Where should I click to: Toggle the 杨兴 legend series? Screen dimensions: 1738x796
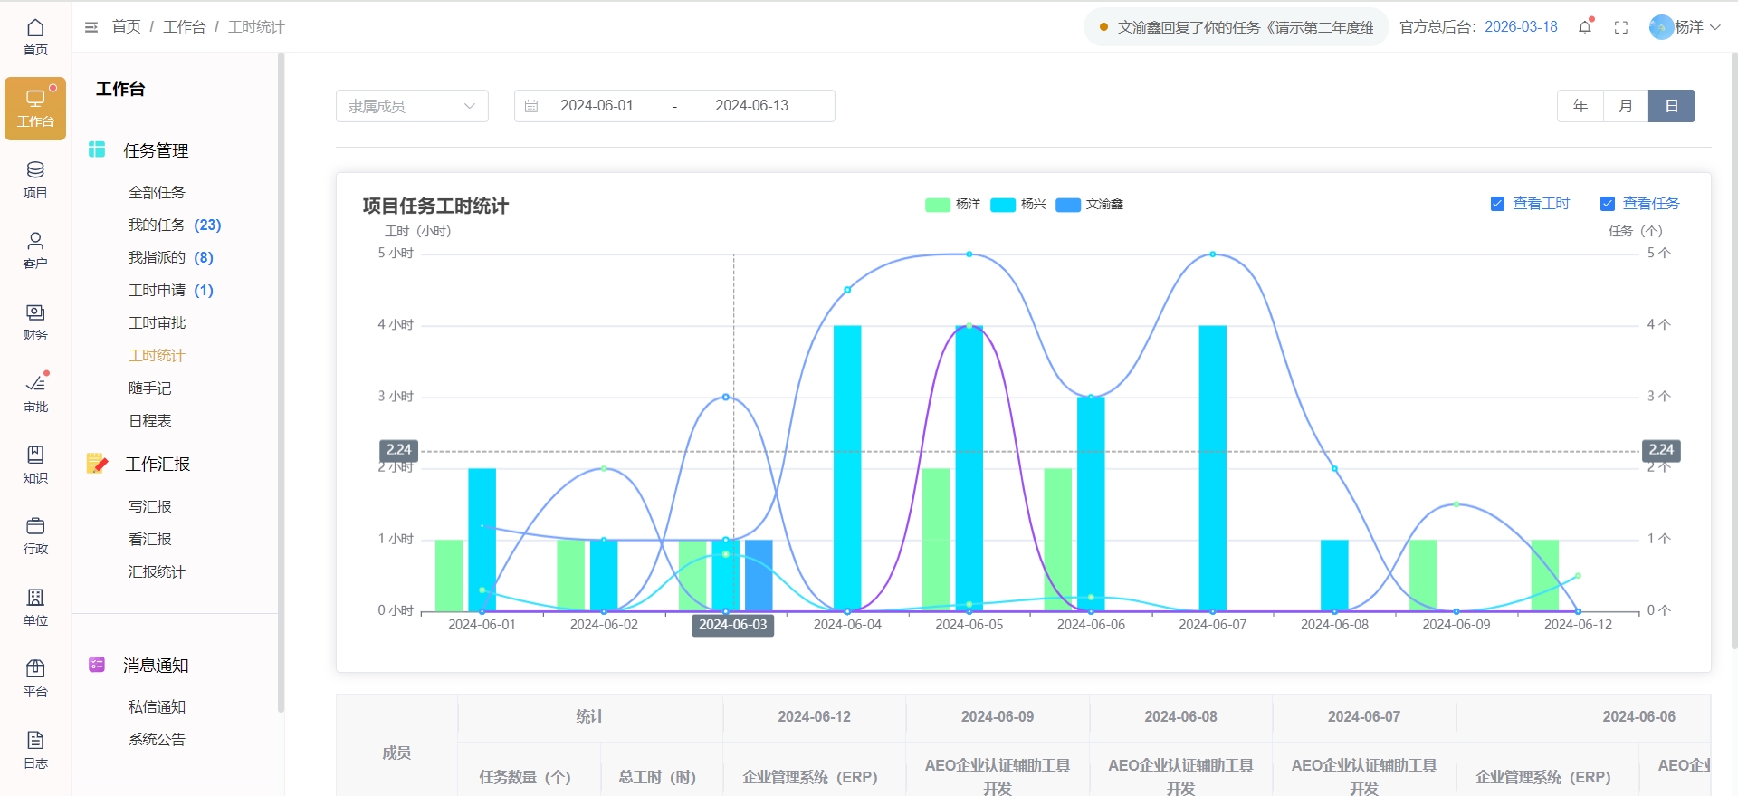1017,205
